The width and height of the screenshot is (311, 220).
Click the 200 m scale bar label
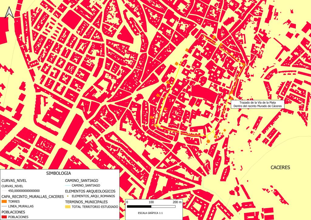[x=177, y=202]
